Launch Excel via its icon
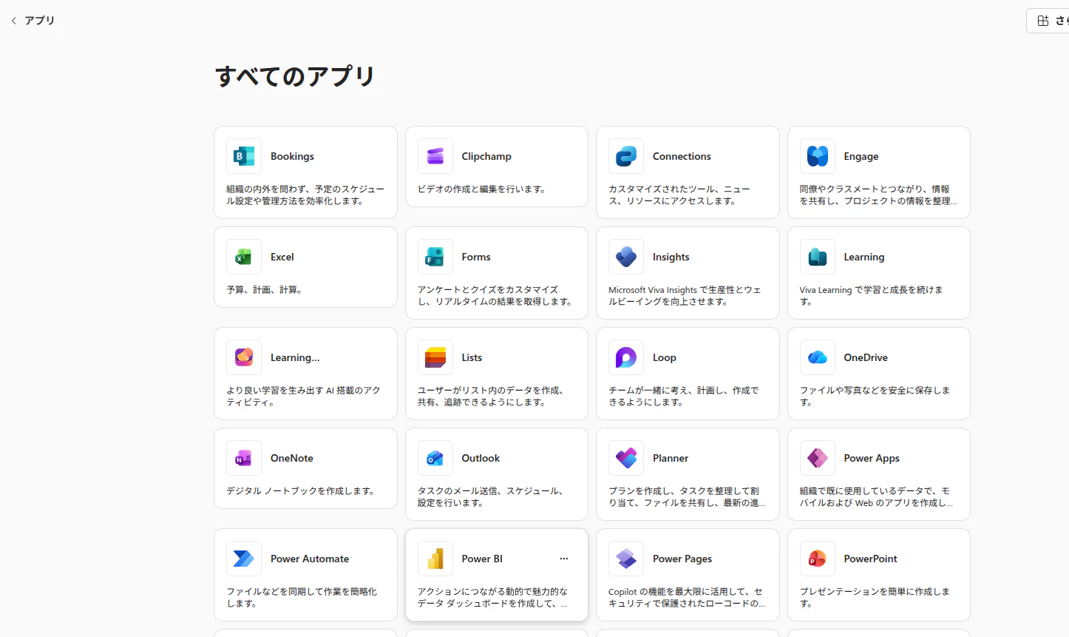The image size is (1069, 637). [244, 257]
